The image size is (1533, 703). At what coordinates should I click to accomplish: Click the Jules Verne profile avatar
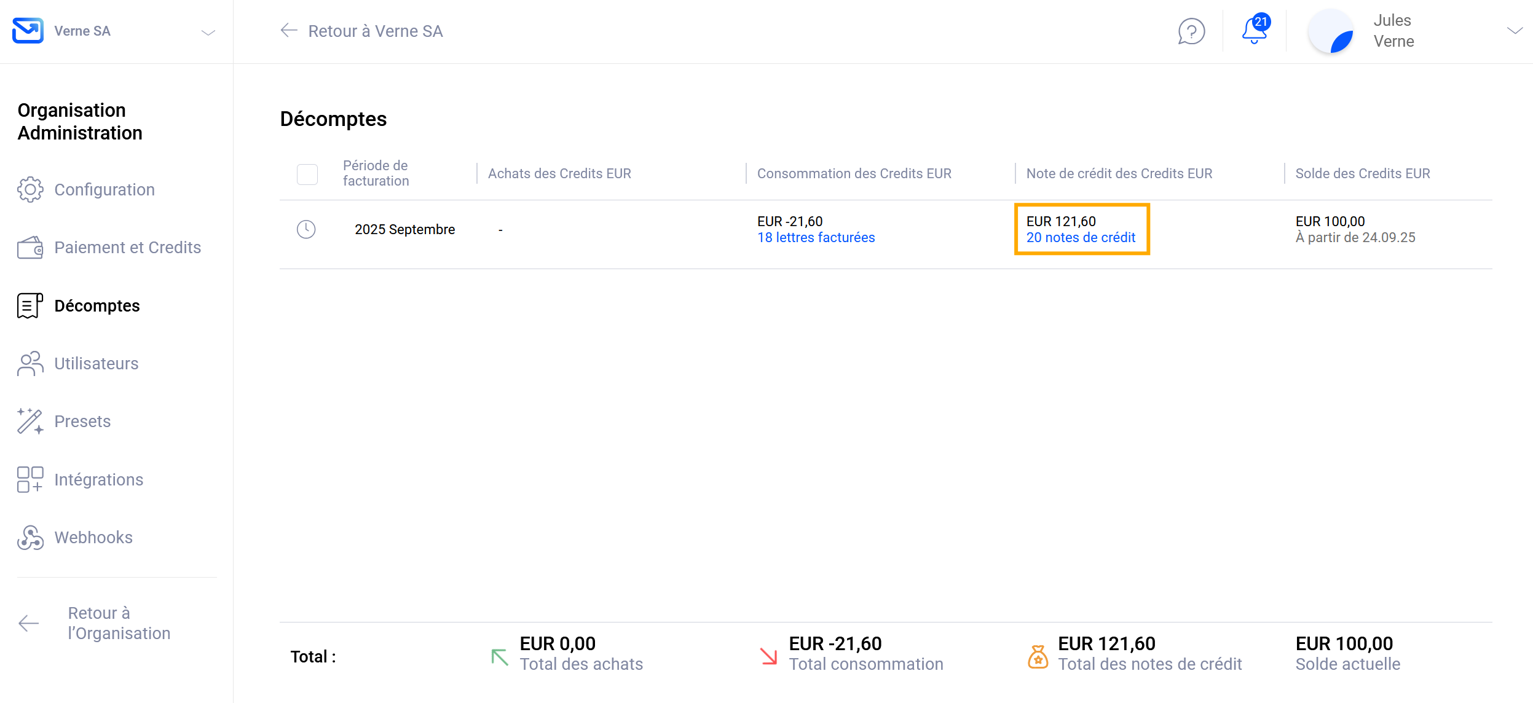1331,31
